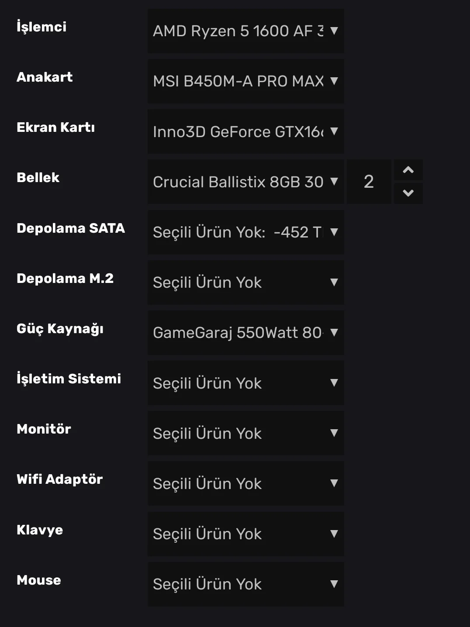Screen dimensions: 470x627
Task: Click the Bellek quantity number field
Action: 369,182
